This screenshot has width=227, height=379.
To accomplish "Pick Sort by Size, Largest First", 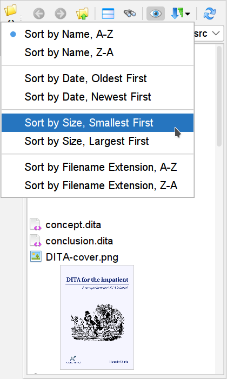I will click(x=98, y=141).
